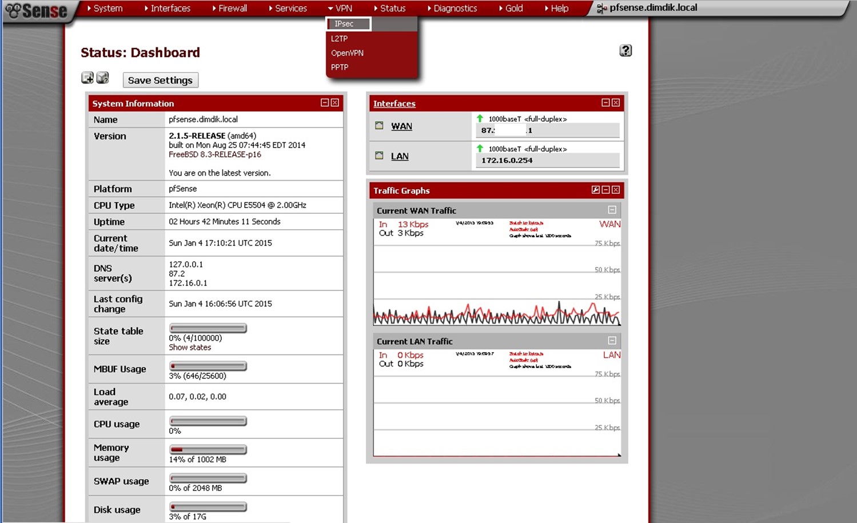Open the Gold menu

(x=511, y=9)
